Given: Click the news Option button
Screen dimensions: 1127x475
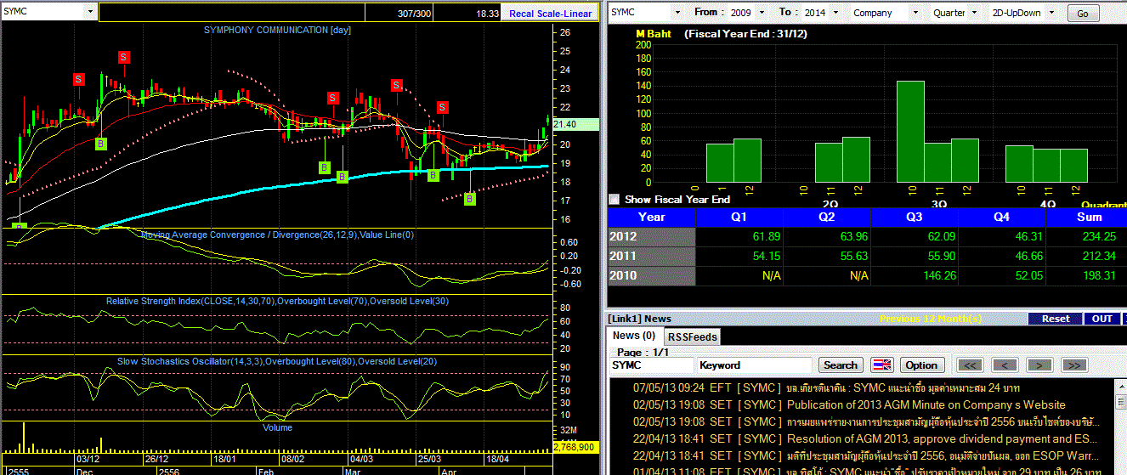Looking at the screenshot, I should tap(921, 365).
